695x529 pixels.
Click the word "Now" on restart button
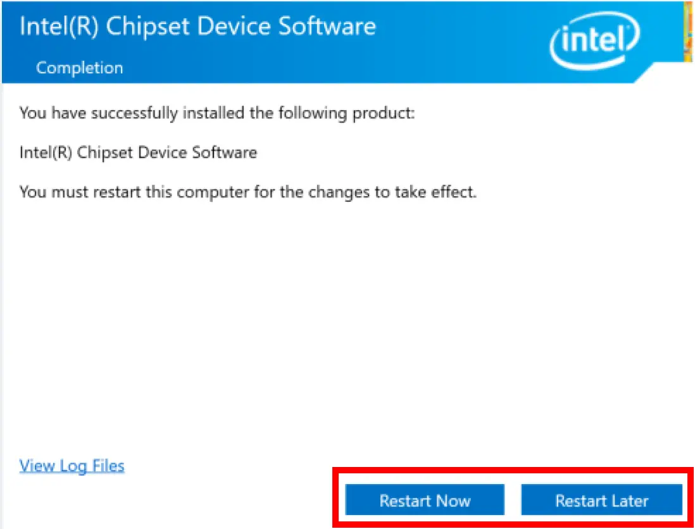(x=453, y=501)
